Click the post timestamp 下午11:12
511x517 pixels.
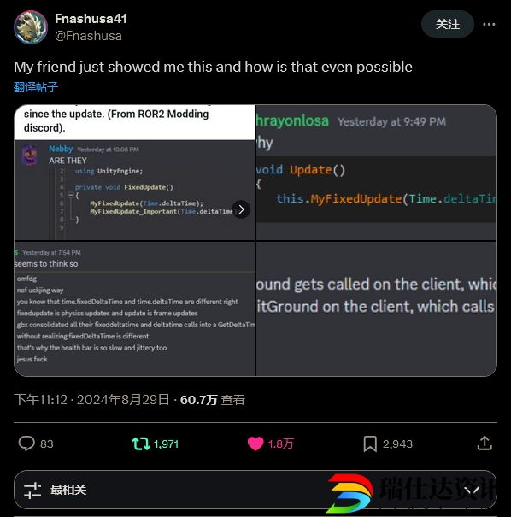click(x=40, y=400)
